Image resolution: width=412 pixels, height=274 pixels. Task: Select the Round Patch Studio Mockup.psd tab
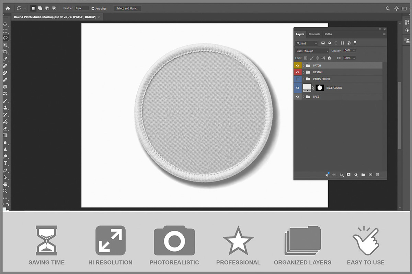click(57, 17)
